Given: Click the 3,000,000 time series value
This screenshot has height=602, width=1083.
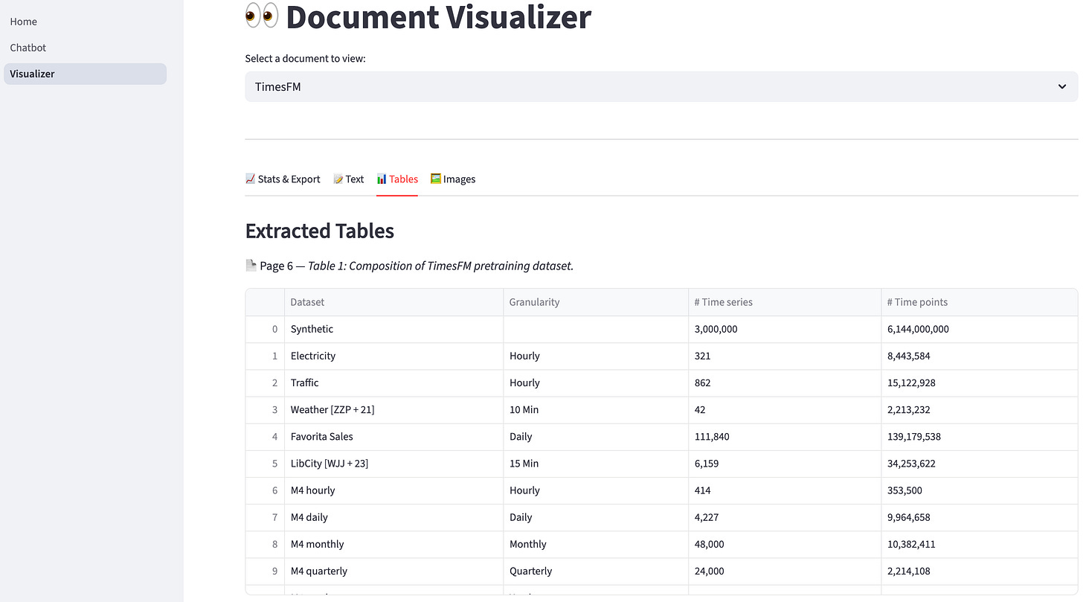Looking at the screenshot, I should (785, 329).
